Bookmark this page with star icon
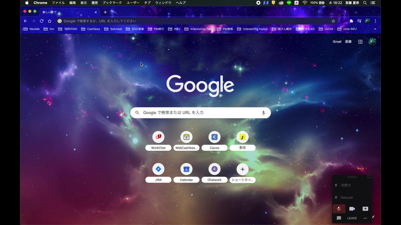401x225 pixels. tap(333, 21)
